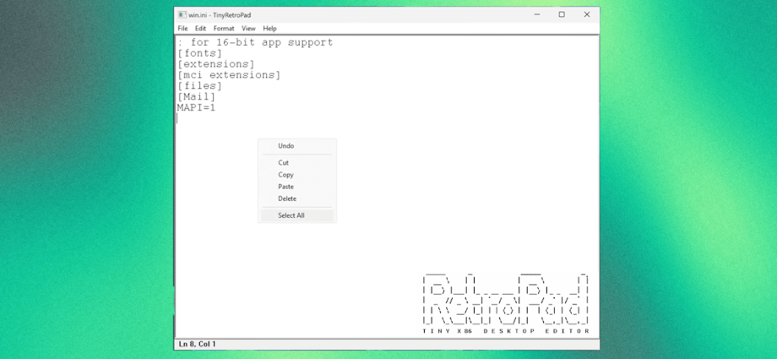Click the '[Mail]' line

pos(196,97)
